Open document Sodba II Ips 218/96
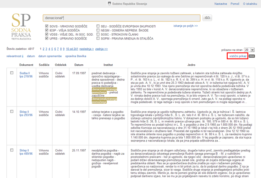 [x=26, y=75]
